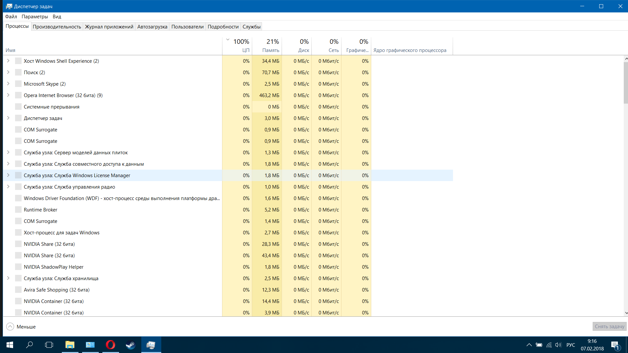Open the Файл menu
This screenshot has width=628, height=353.
click(x=11, y=17)
